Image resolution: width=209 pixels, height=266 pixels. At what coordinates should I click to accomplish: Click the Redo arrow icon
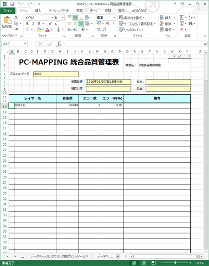point(30,4)
